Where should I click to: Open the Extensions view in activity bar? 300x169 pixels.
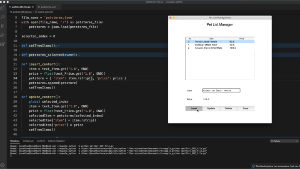click(x=2, y=44)
